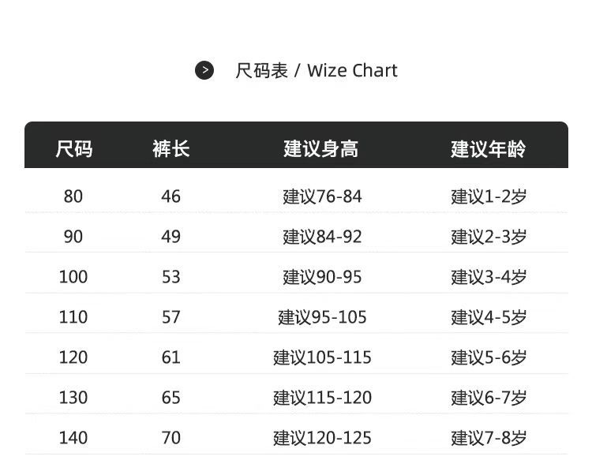Click pants length value 46
This screenshot has width=592, height=460.
click(171, 196)
